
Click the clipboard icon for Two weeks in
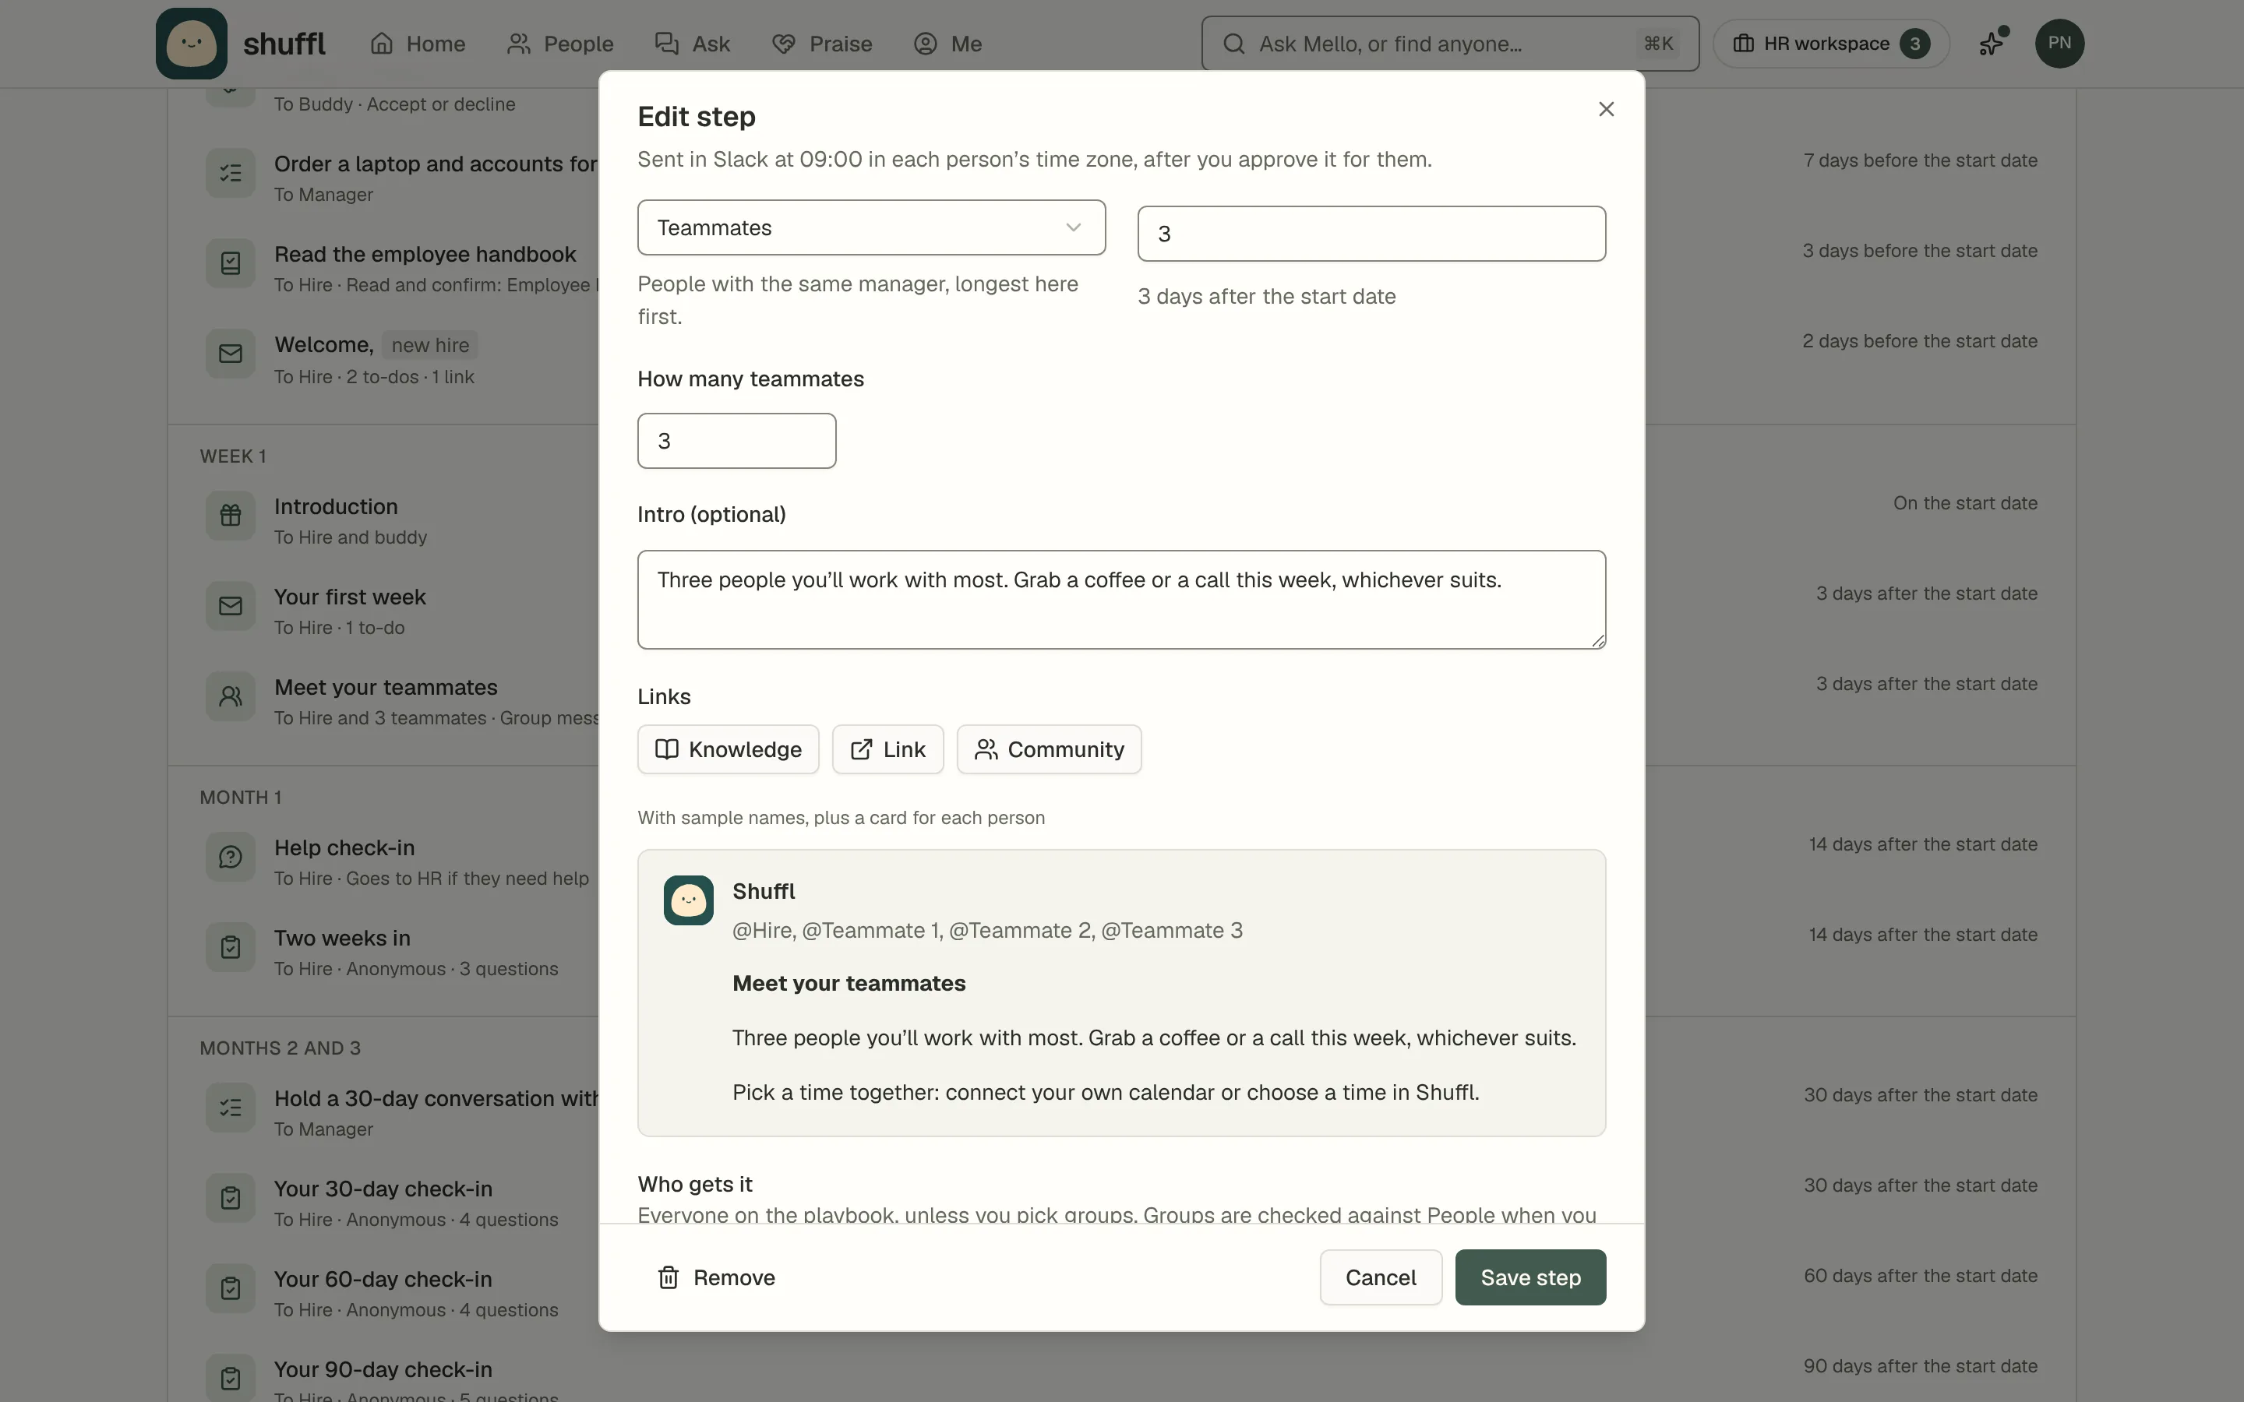coord(230,948)
